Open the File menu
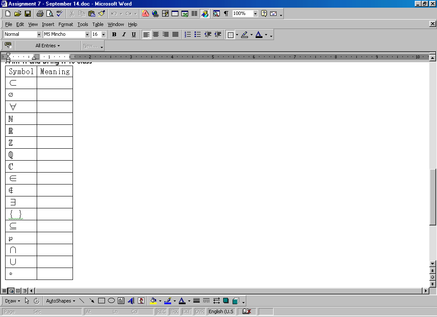The image size is (437, 317). click(x=9, y=24)
